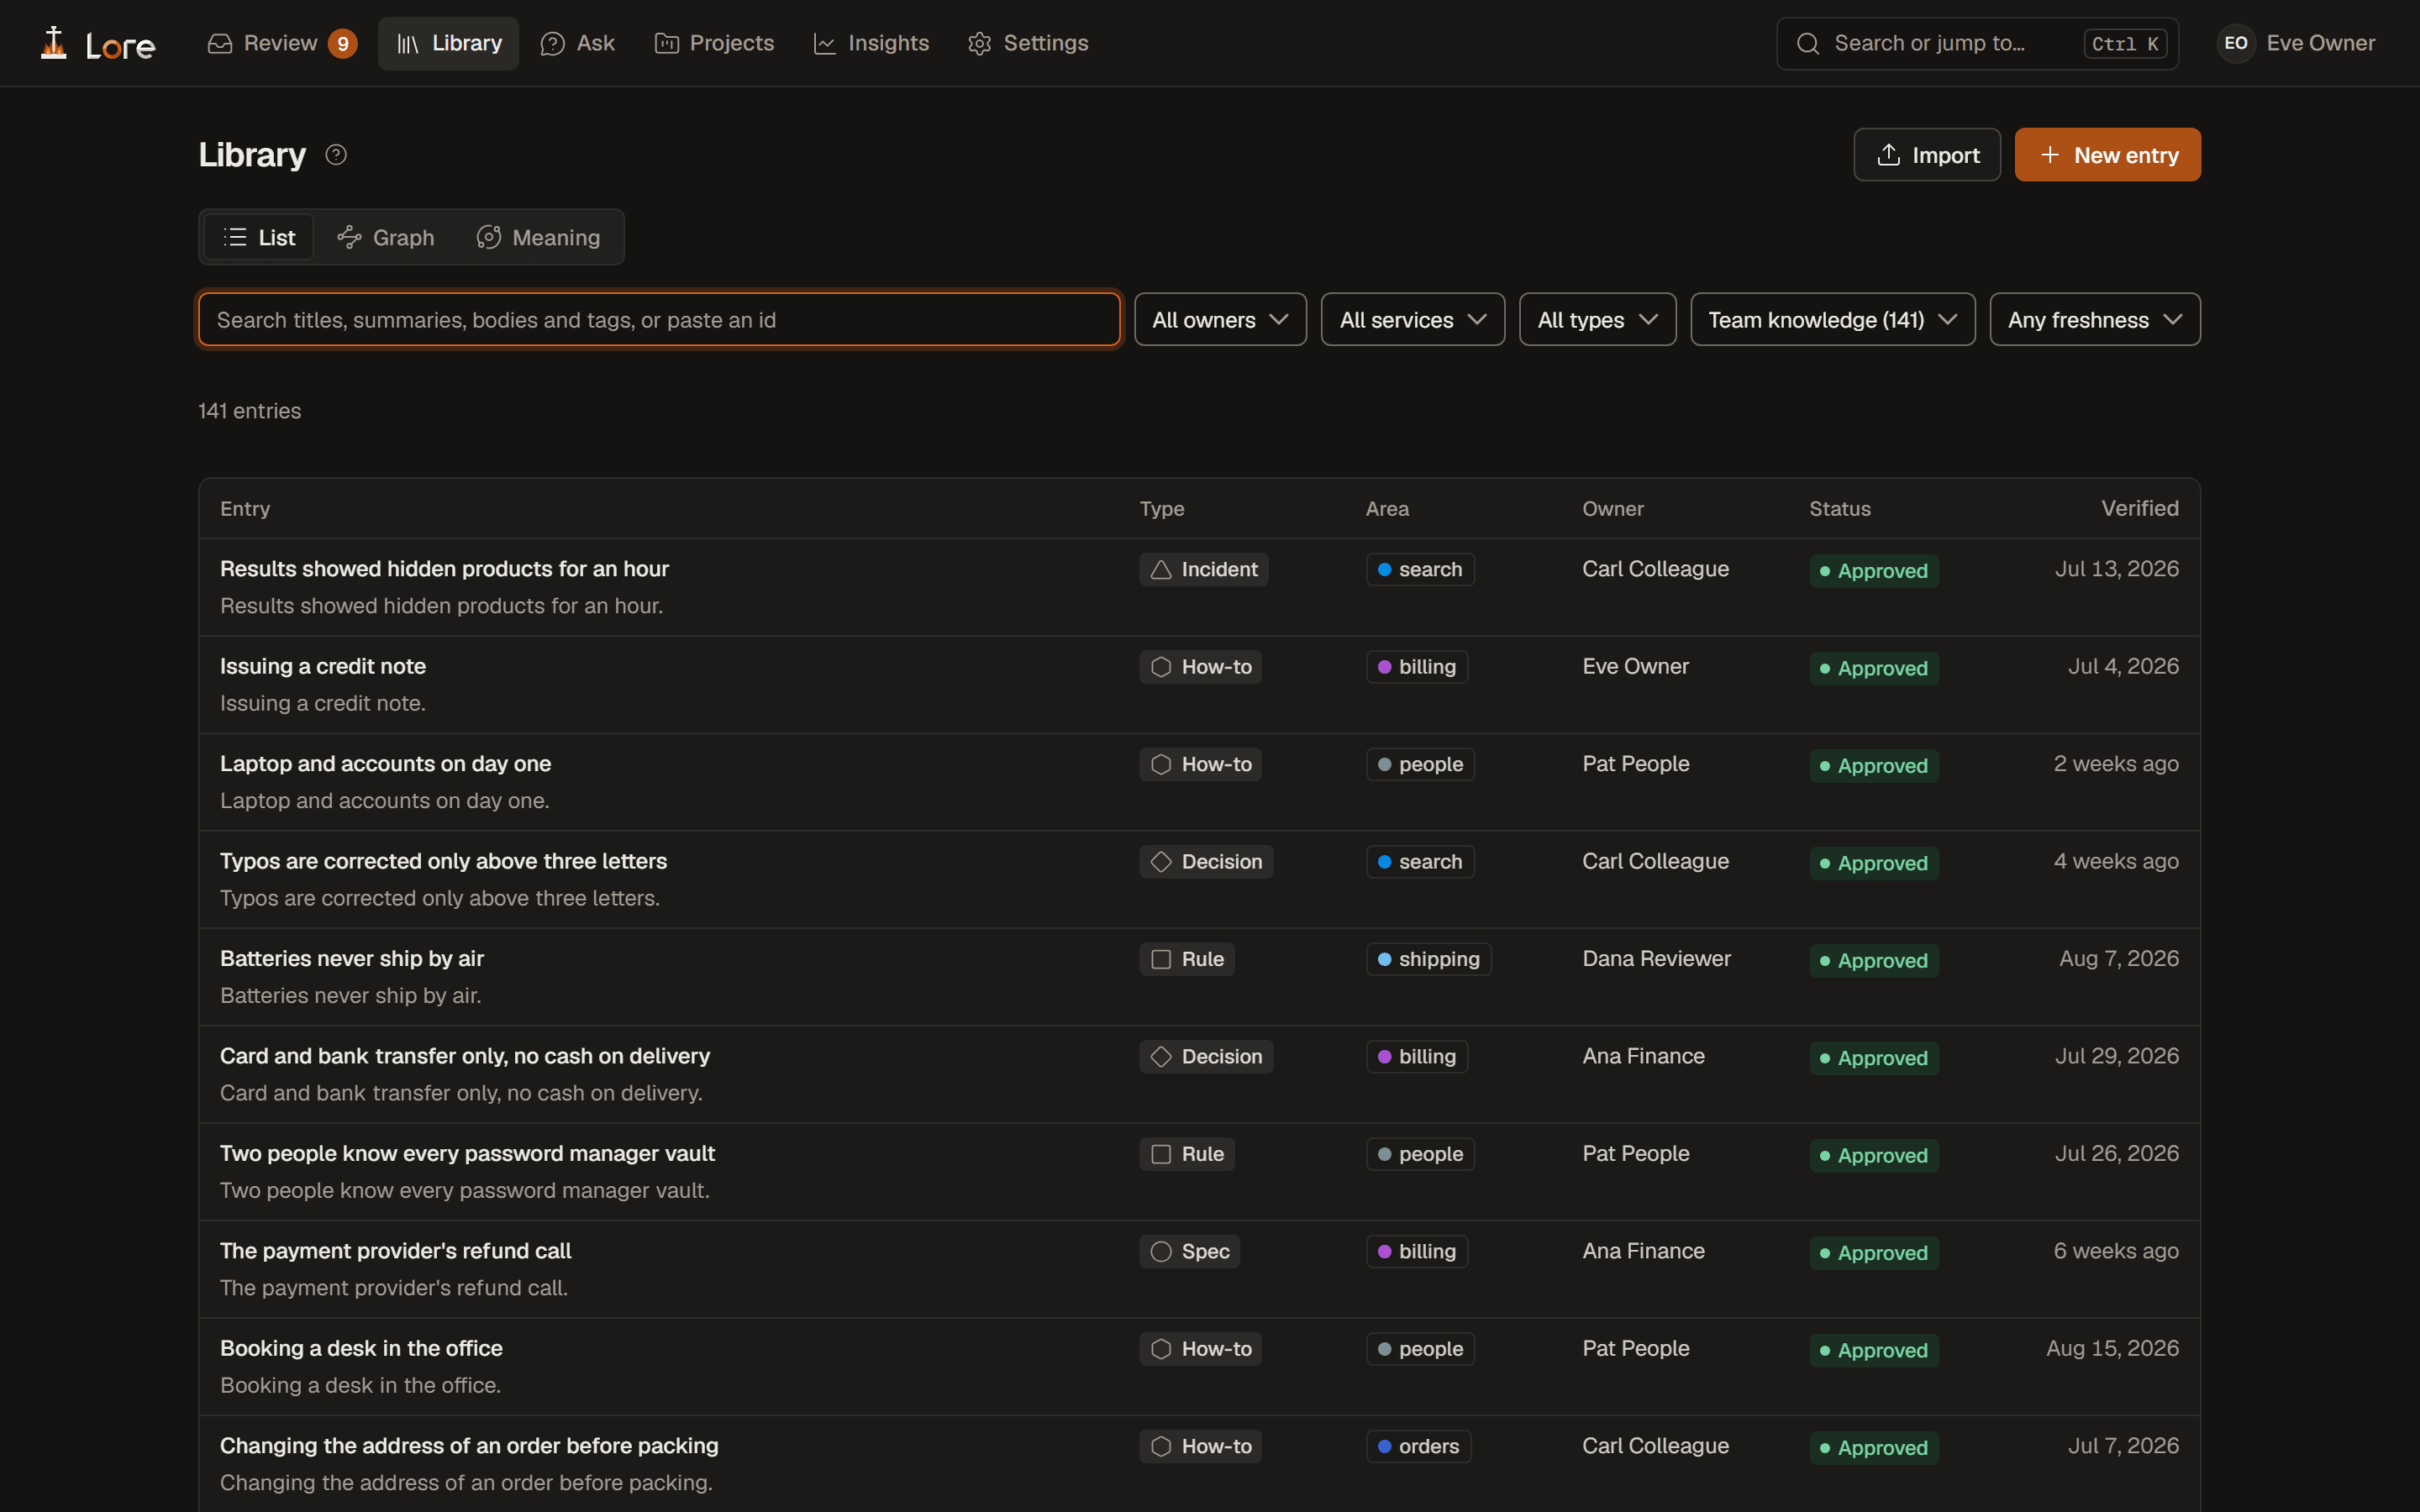This screenshot has height=1512, width=2420.
Task: Go to the Ask page
Action: (x=578, y=43)
